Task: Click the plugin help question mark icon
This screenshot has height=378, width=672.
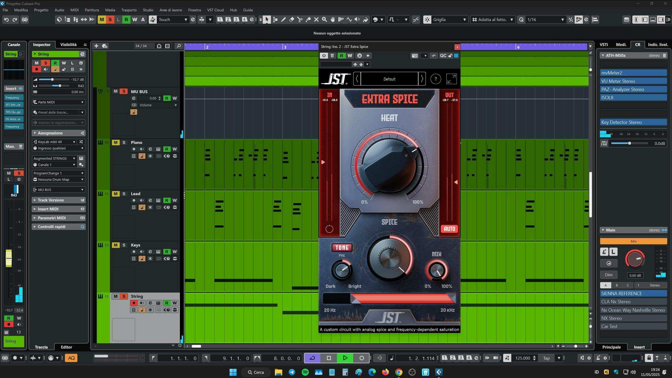Action: pos(436,79)
